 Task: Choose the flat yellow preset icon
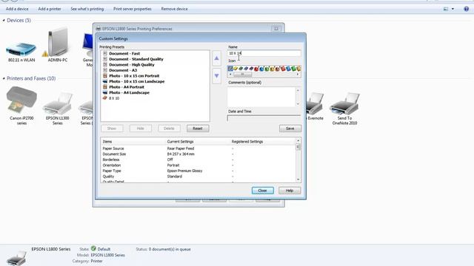[x=236, y=69]
